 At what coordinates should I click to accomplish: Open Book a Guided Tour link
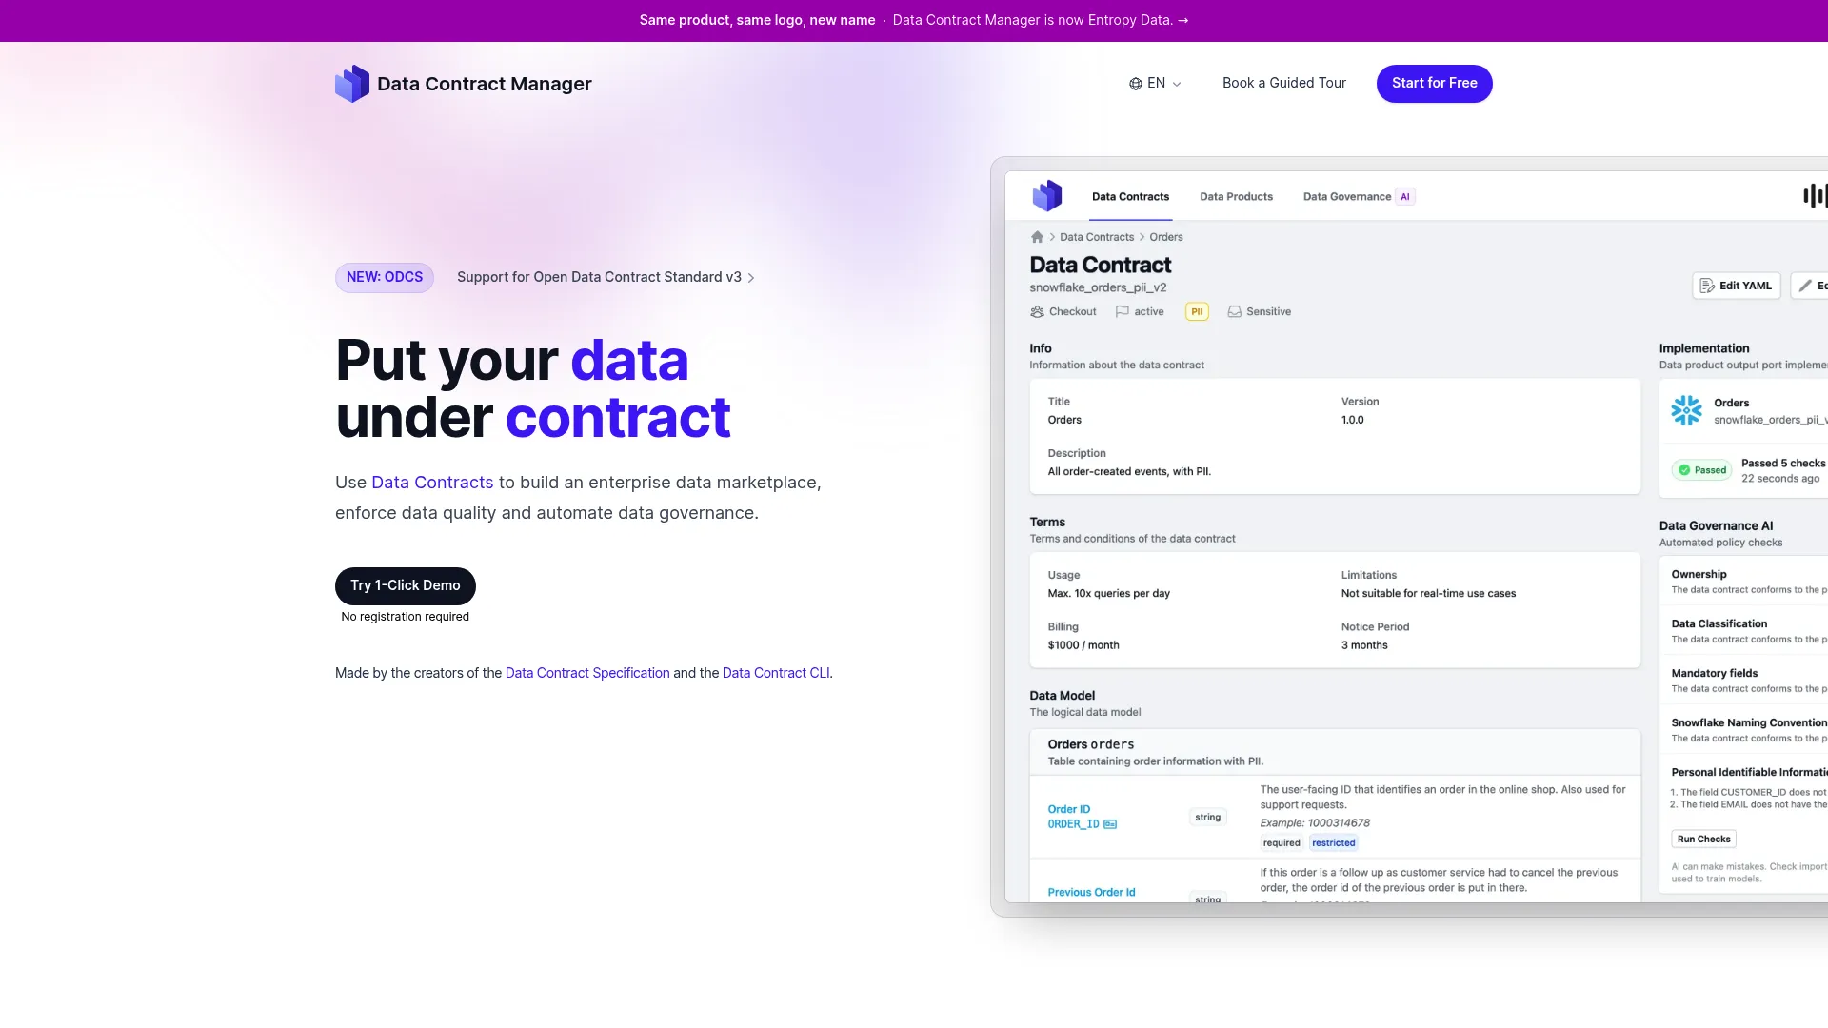[x=1283, y=83]
